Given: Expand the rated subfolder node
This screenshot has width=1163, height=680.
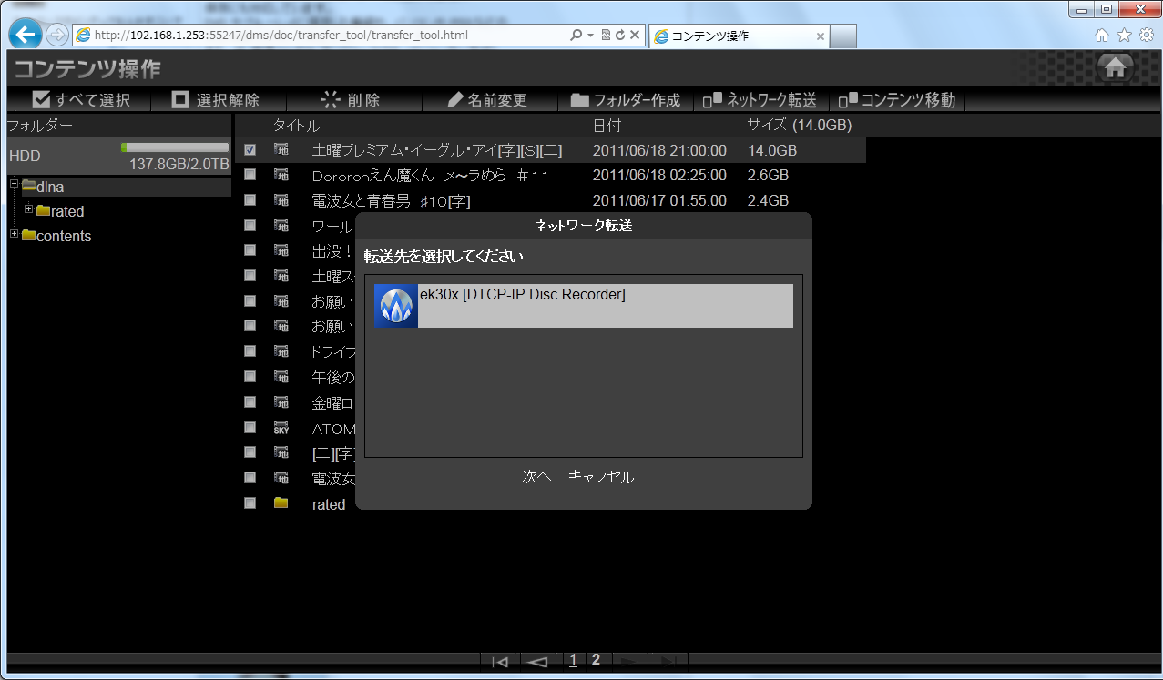Looking at the screenshot, I should tap(29, 209).
